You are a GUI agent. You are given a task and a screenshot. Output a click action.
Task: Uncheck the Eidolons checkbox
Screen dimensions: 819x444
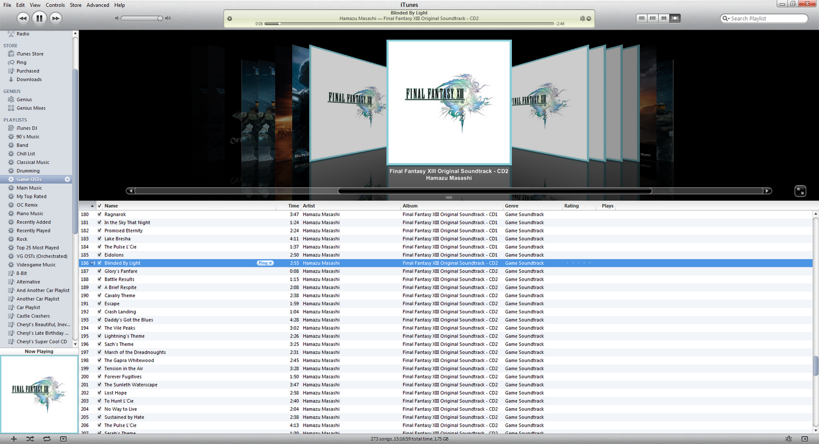click(99, 255)
